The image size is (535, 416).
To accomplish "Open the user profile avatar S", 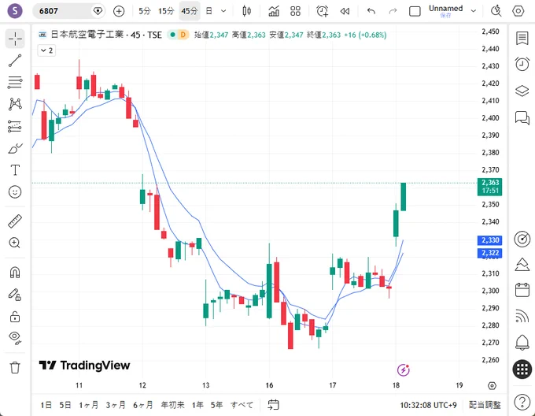I will coord(15,11).
